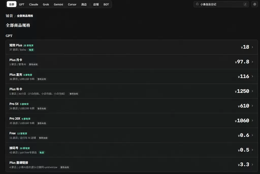
Task: Expand the Plus 直充 row chevron
Action: (252, 76)
